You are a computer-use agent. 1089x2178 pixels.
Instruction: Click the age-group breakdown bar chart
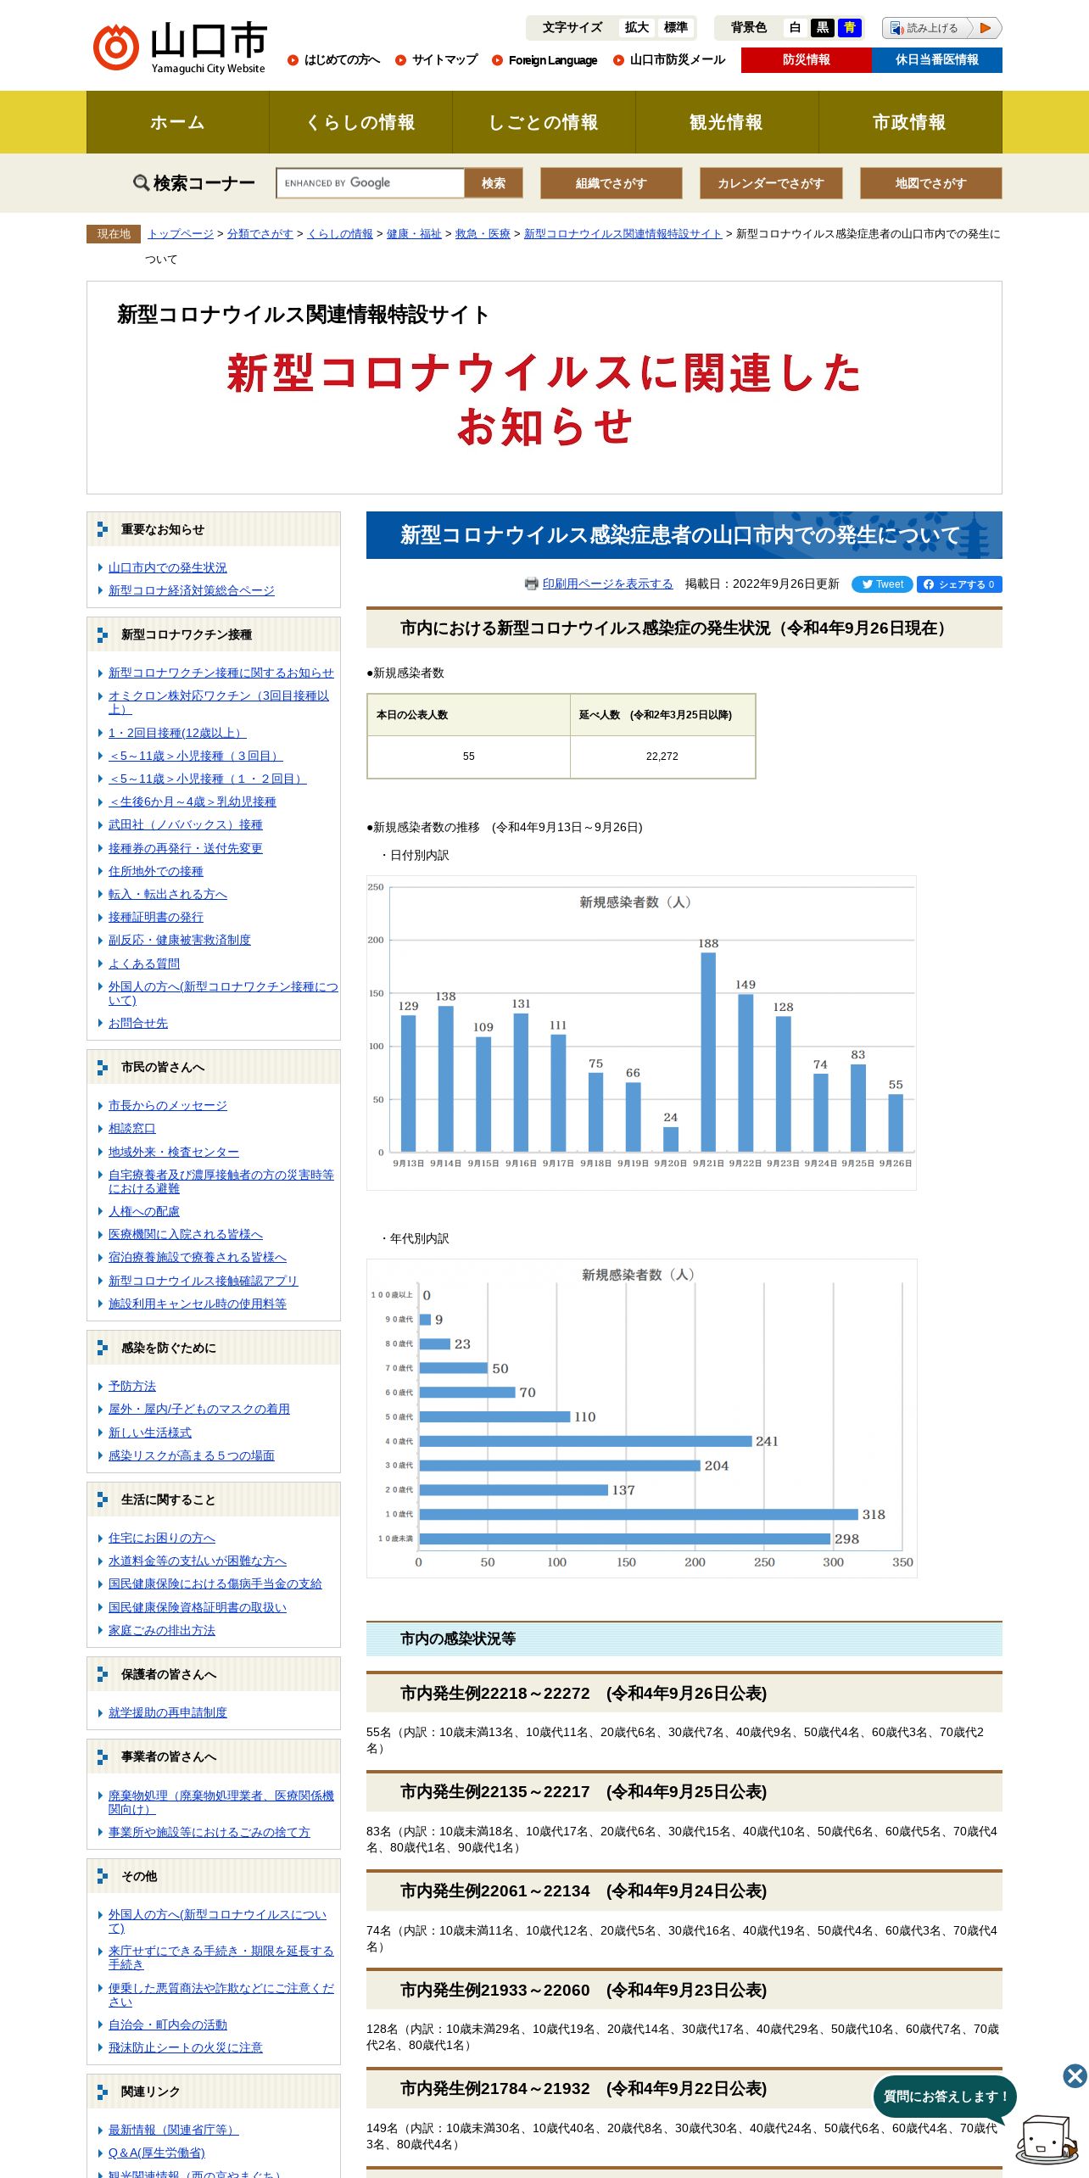[641, 1418]
